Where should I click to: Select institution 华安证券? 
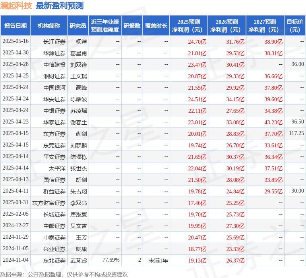[54, 99]
